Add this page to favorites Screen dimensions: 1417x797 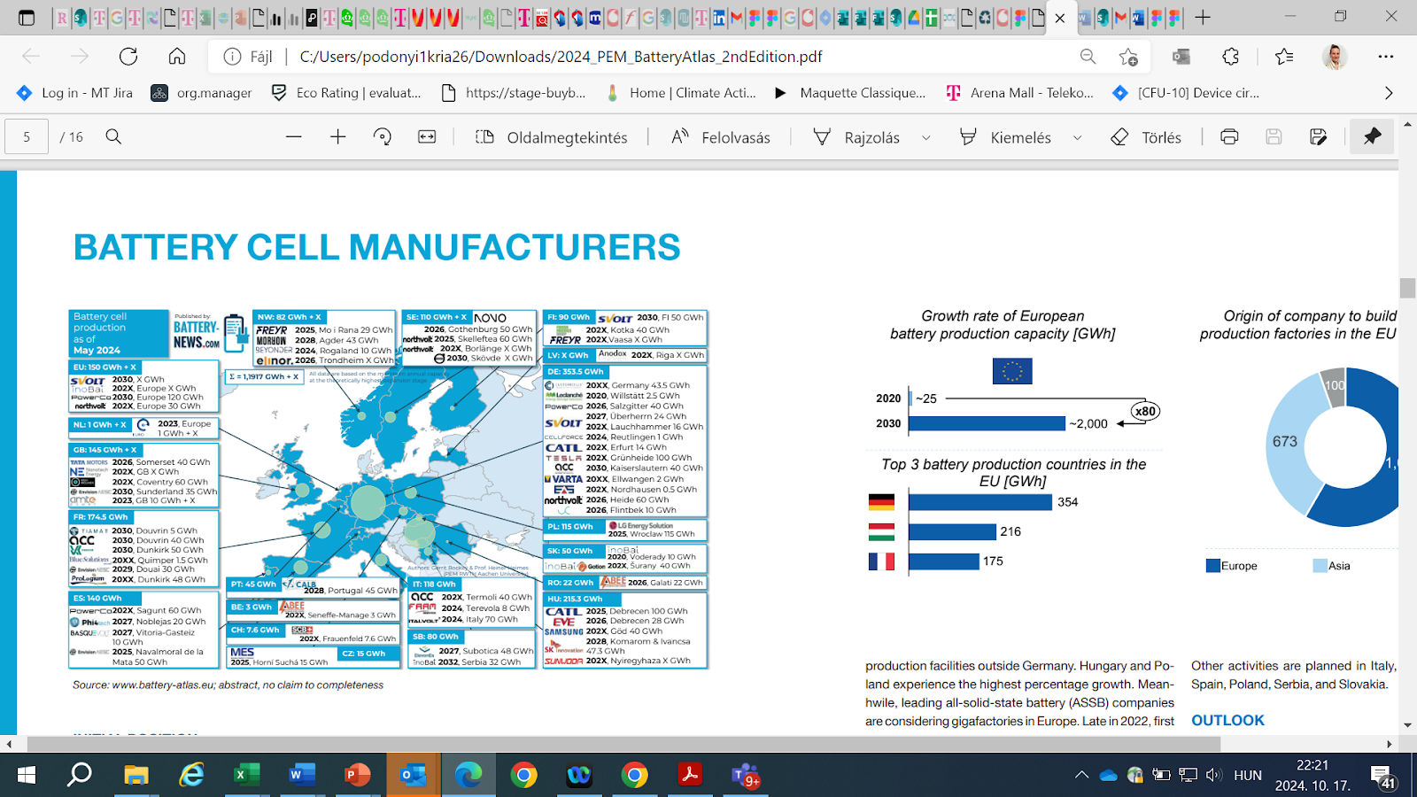point(1128,57)
